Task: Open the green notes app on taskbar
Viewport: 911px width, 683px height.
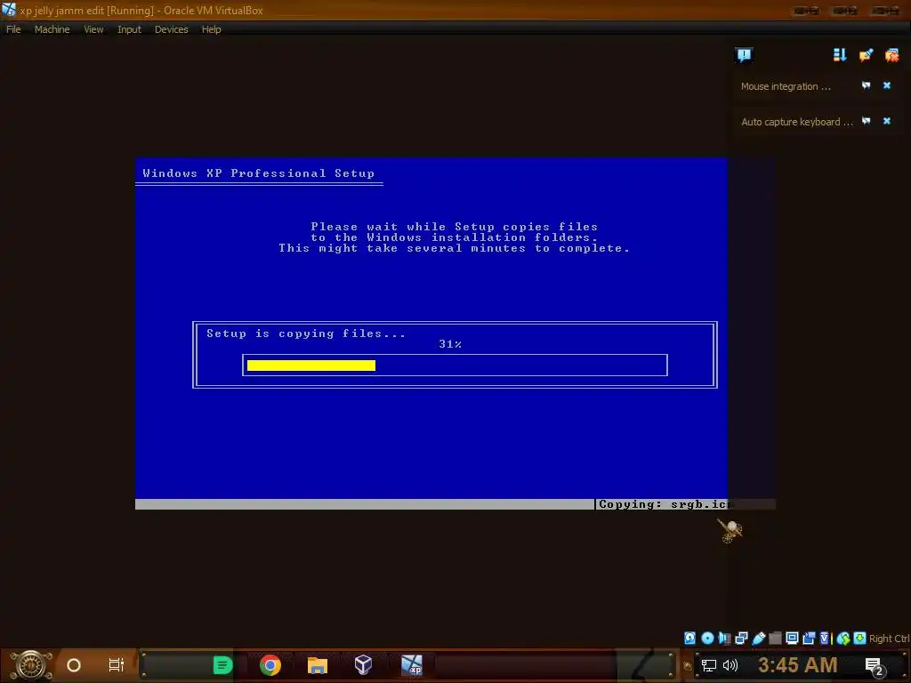Action: pyautogui.click(x=222, y=665)
